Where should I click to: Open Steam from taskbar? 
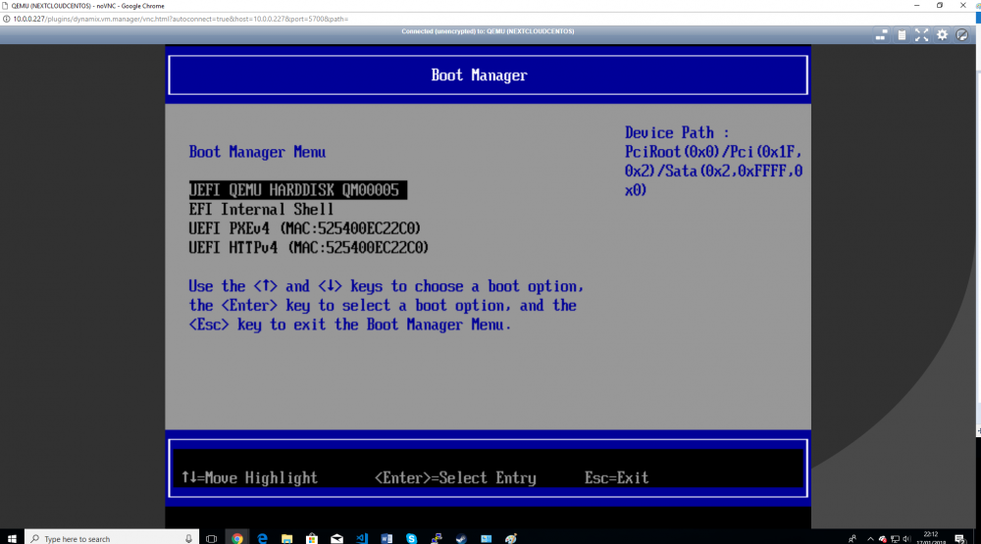pyautogui.click(x=461, y=538)
